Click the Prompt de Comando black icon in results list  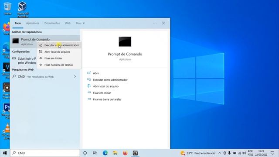[x=16, y=41]
